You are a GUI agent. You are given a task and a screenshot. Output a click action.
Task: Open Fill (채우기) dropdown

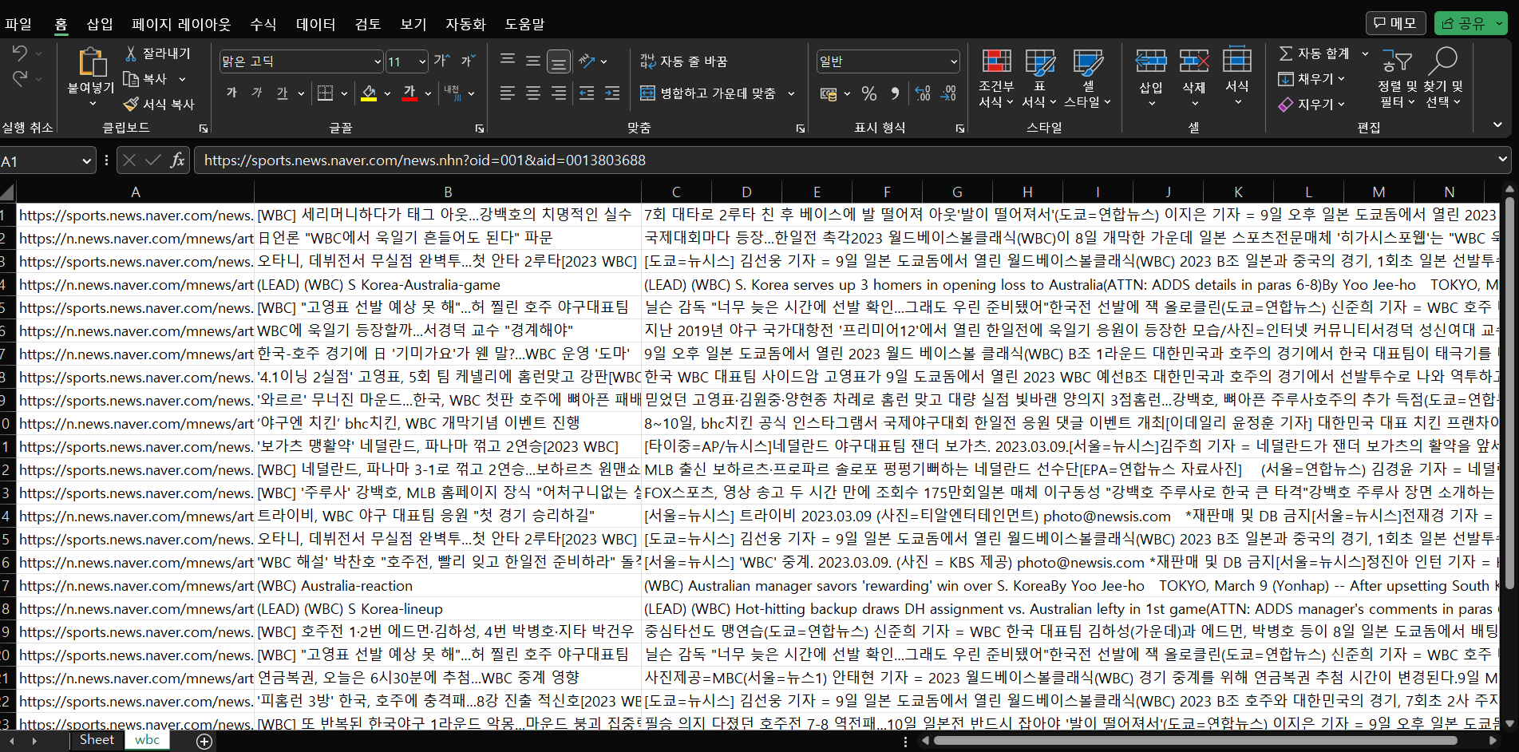coord(1312,79)
